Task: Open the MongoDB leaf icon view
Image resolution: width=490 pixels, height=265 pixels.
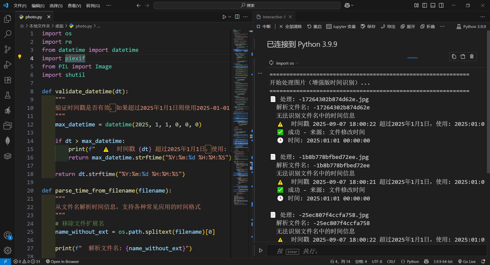Action: (8, 141)
